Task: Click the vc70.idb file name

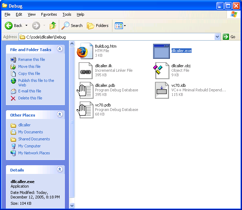Action: pos(179,85)
